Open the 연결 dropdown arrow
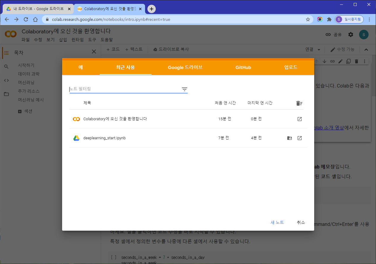 point(319,50)
